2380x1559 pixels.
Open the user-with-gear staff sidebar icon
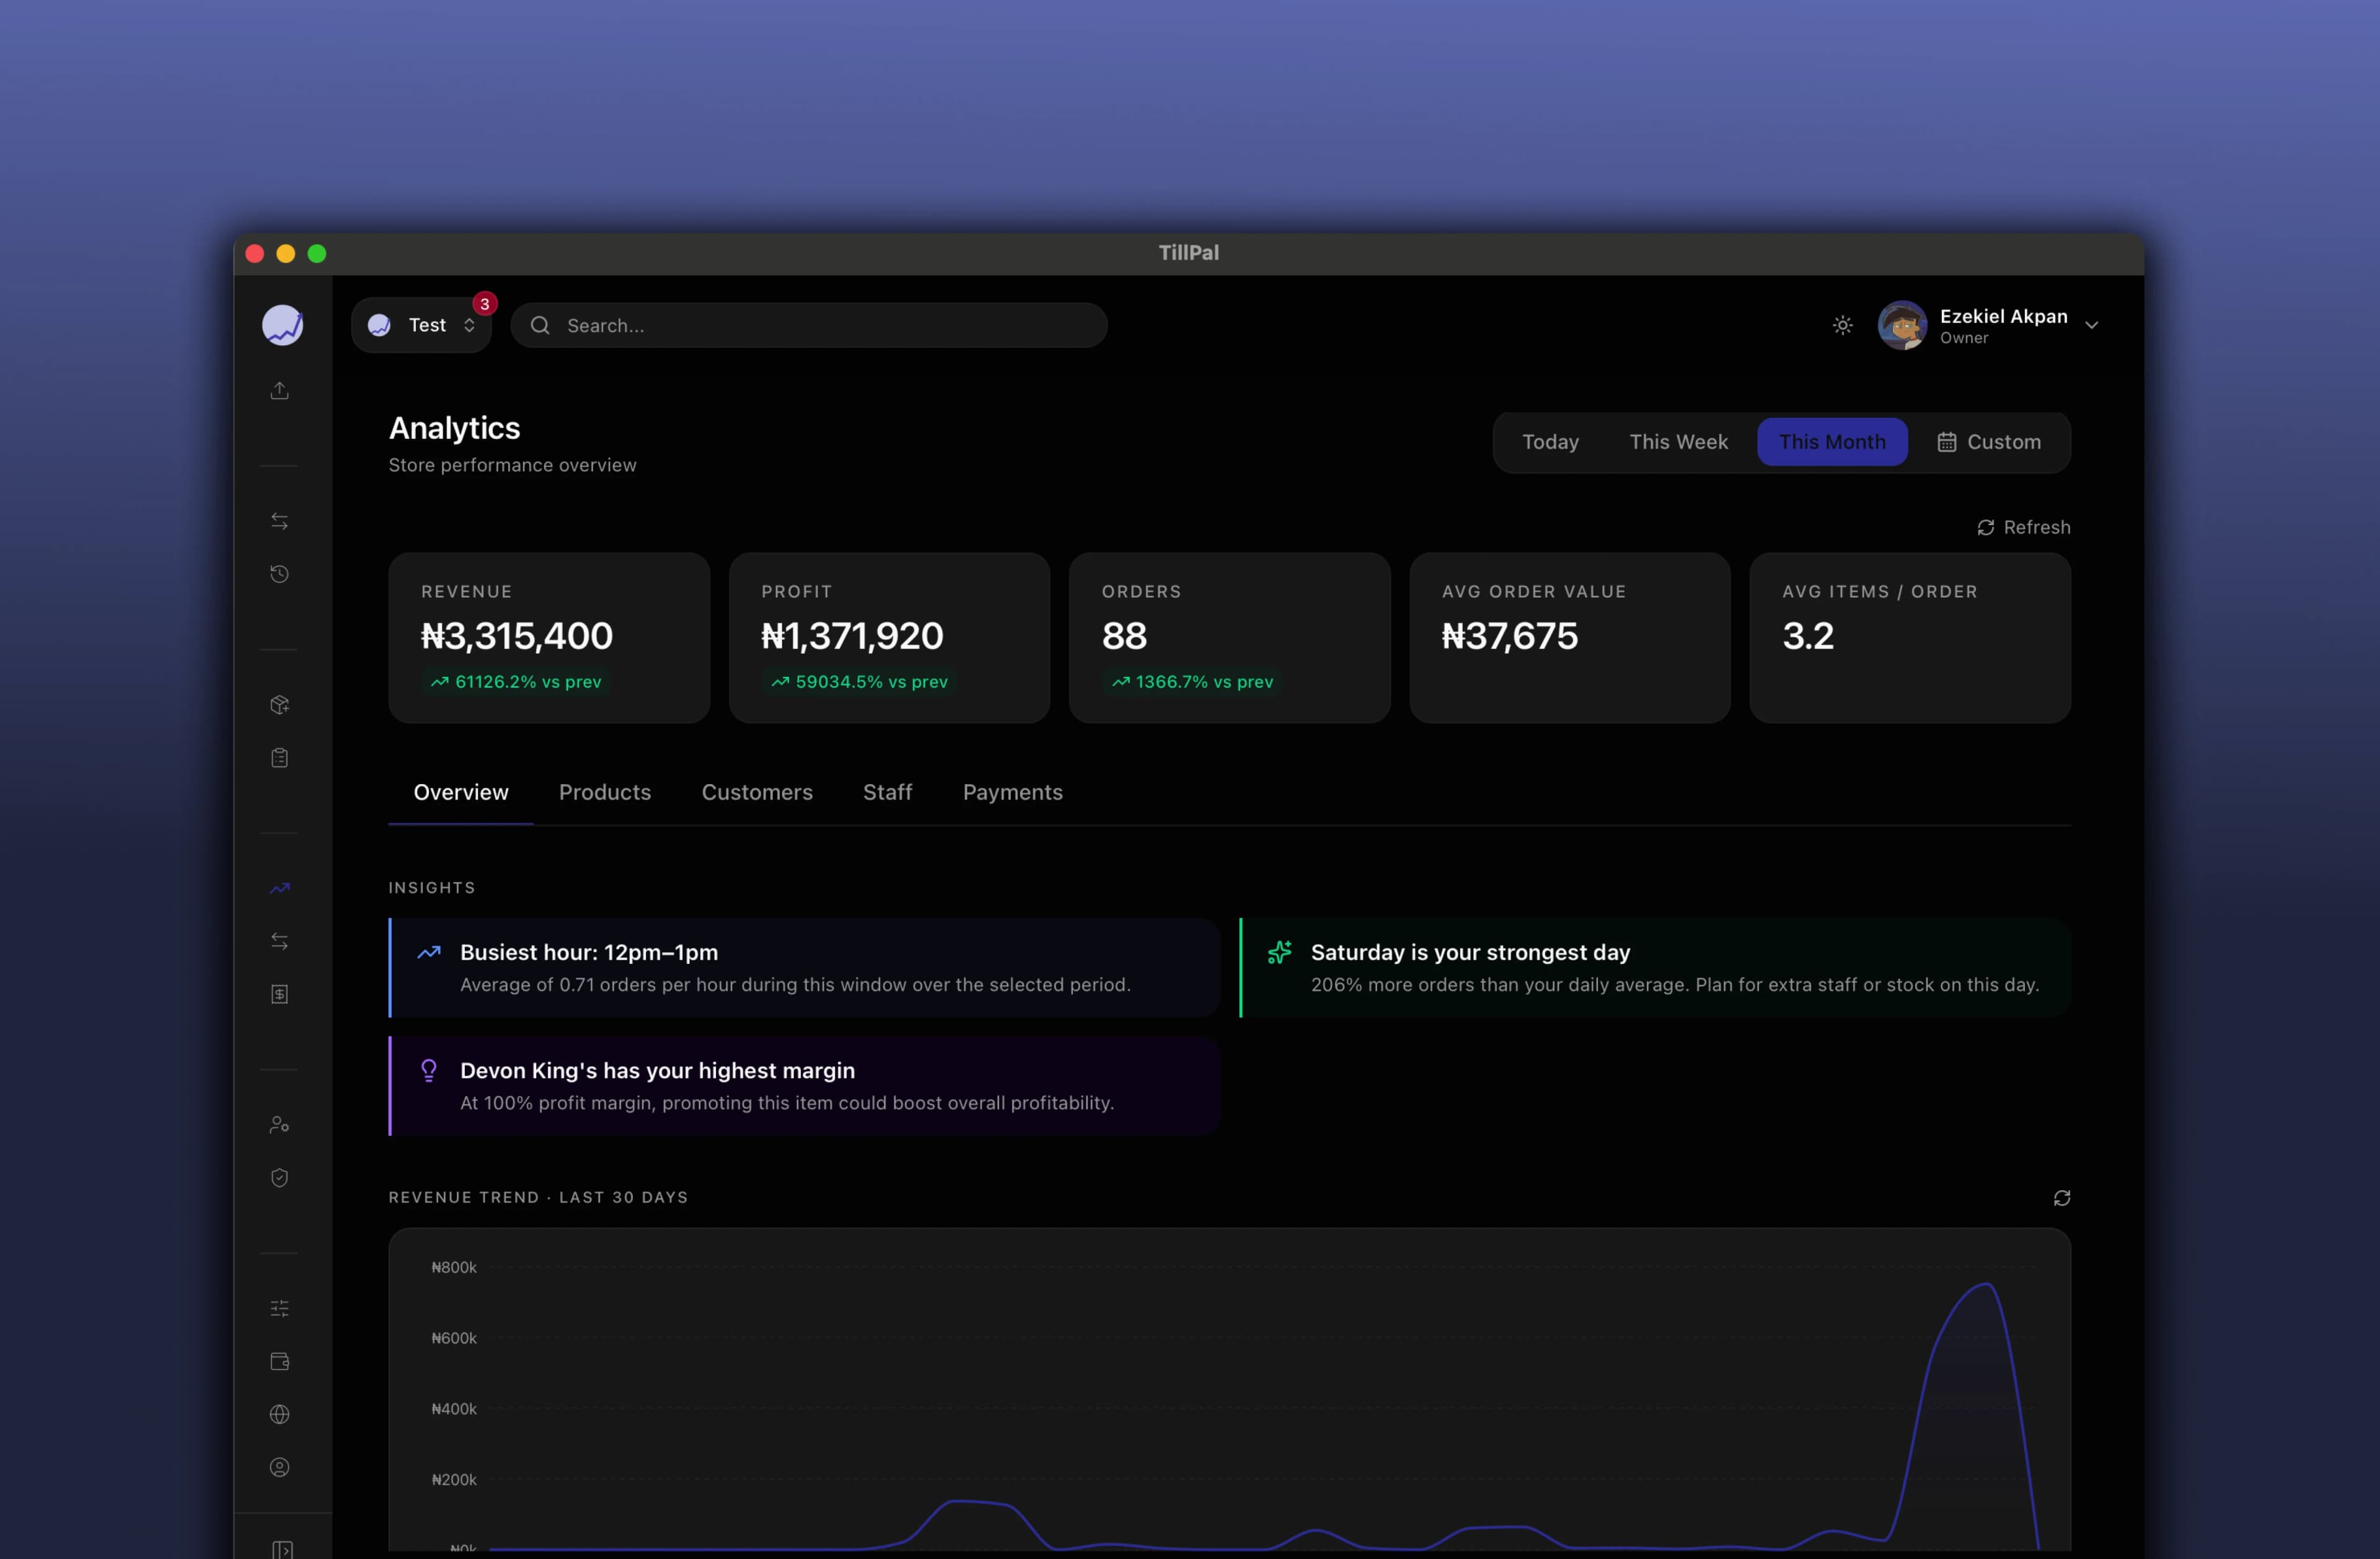[280, 1125]
